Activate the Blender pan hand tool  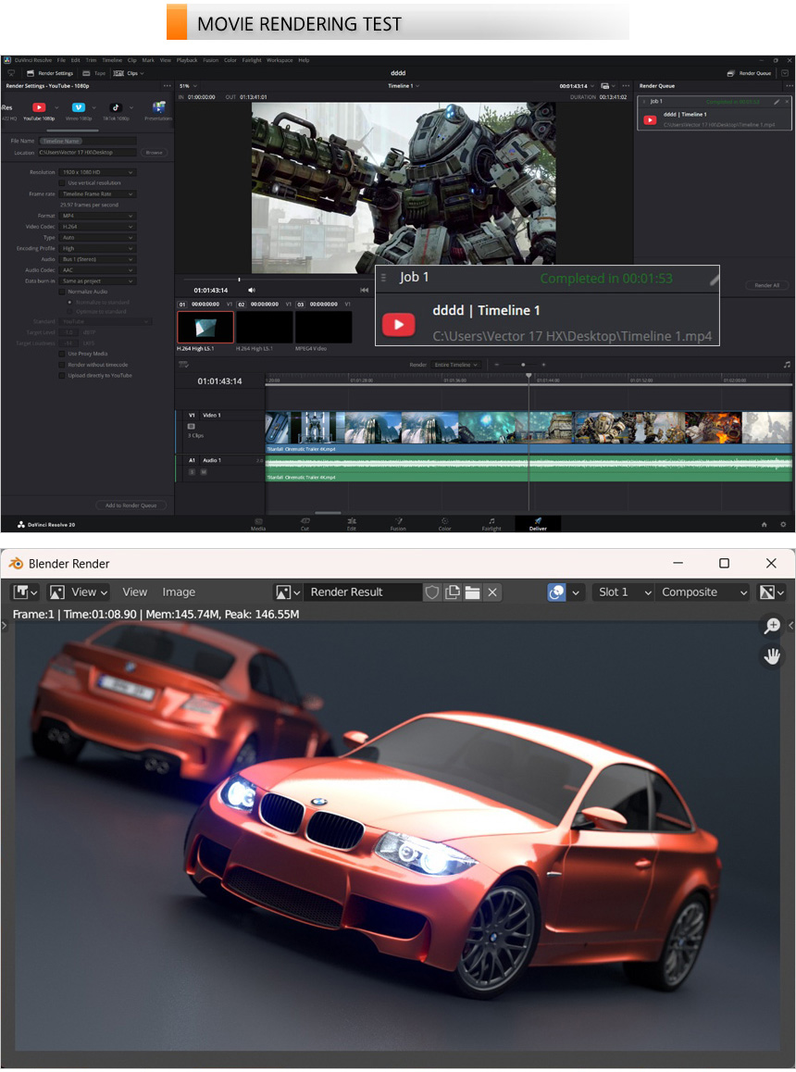click(771, 656)
